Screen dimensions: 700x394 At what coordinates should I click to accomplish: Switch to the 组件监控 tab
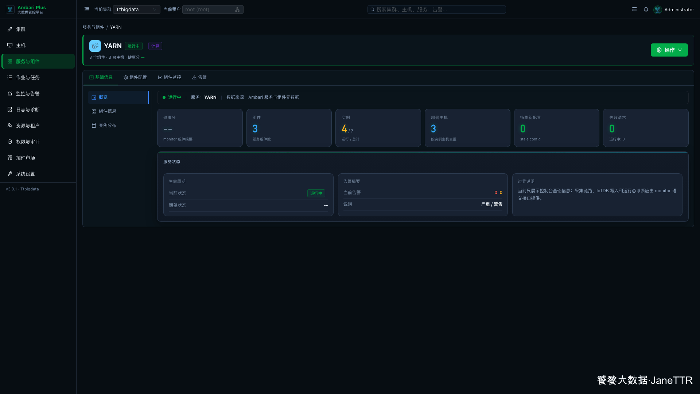click(170, 77)
